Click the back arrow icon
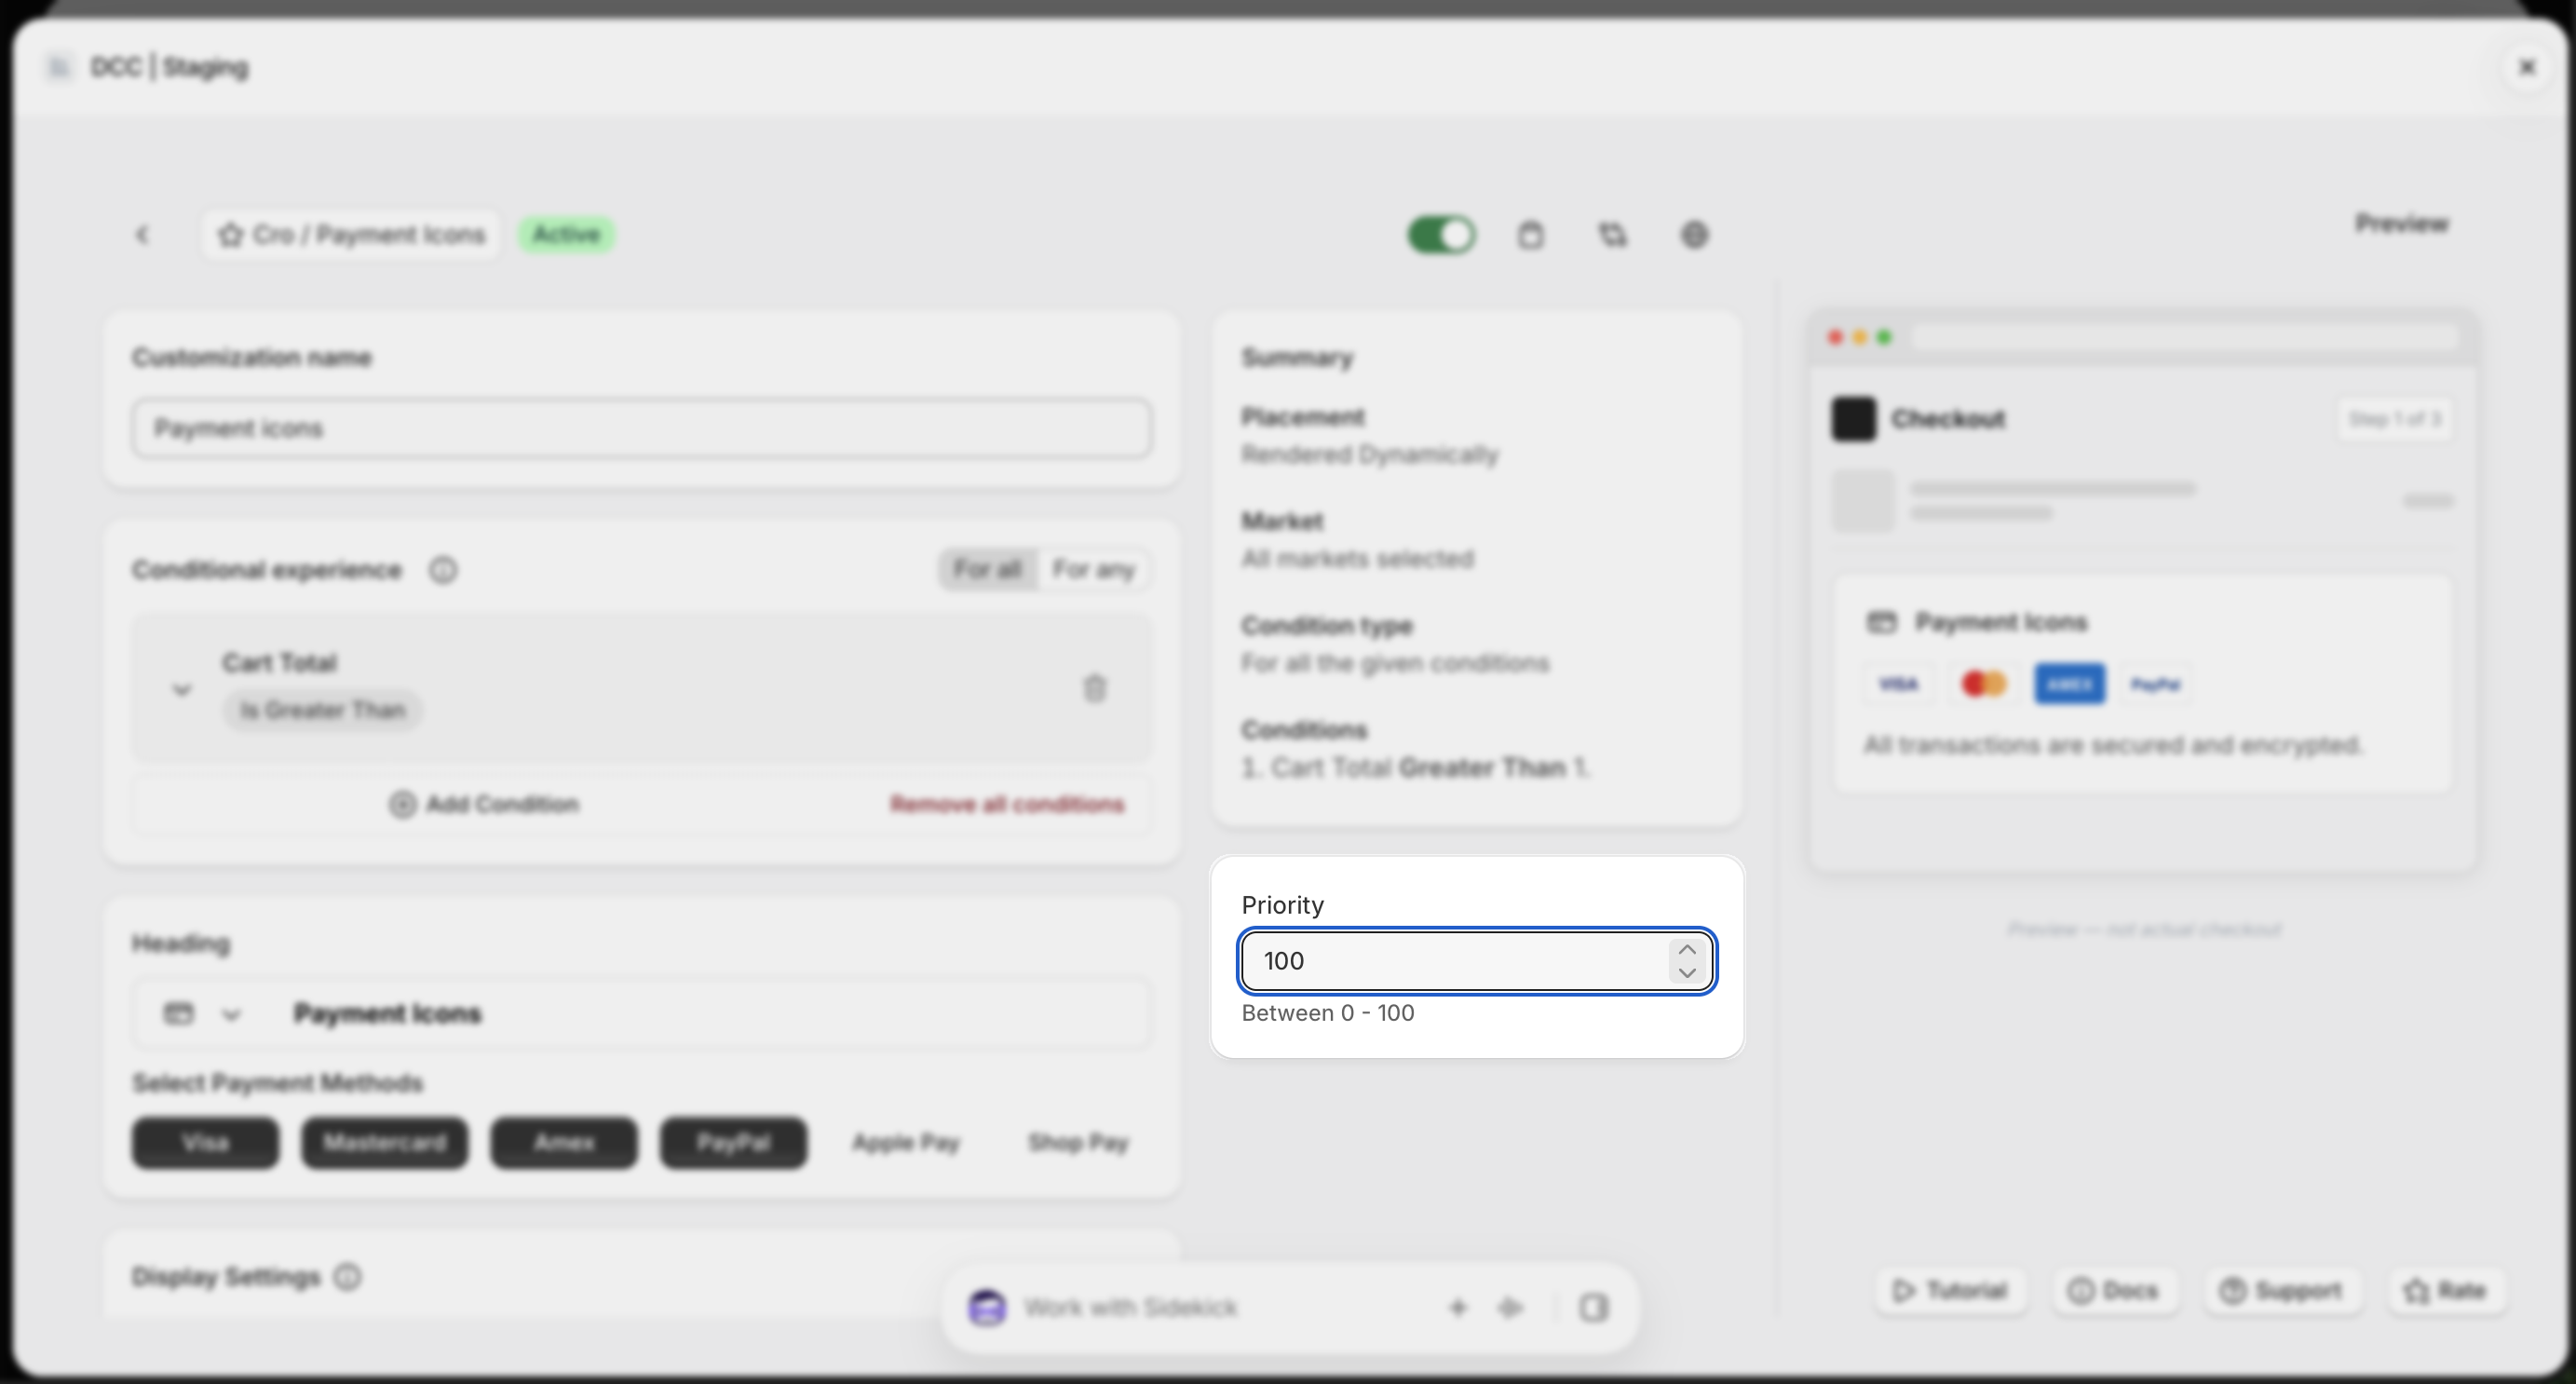2576x1384 pixels. pyautogui.click(x=142, y=235)
